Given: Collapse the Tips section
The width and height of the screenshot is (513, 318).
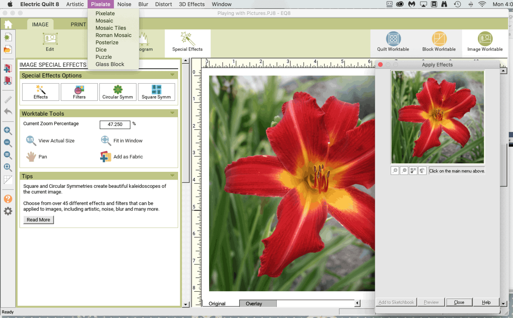Looking at the screenshot, I should tap(172, 176).
